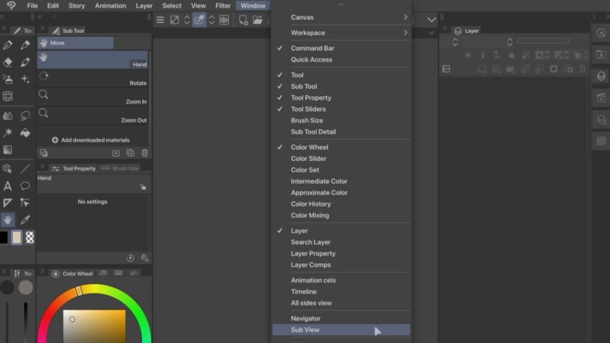
Task: Select the Zoom In sub tool
Action: coord(92,97)
